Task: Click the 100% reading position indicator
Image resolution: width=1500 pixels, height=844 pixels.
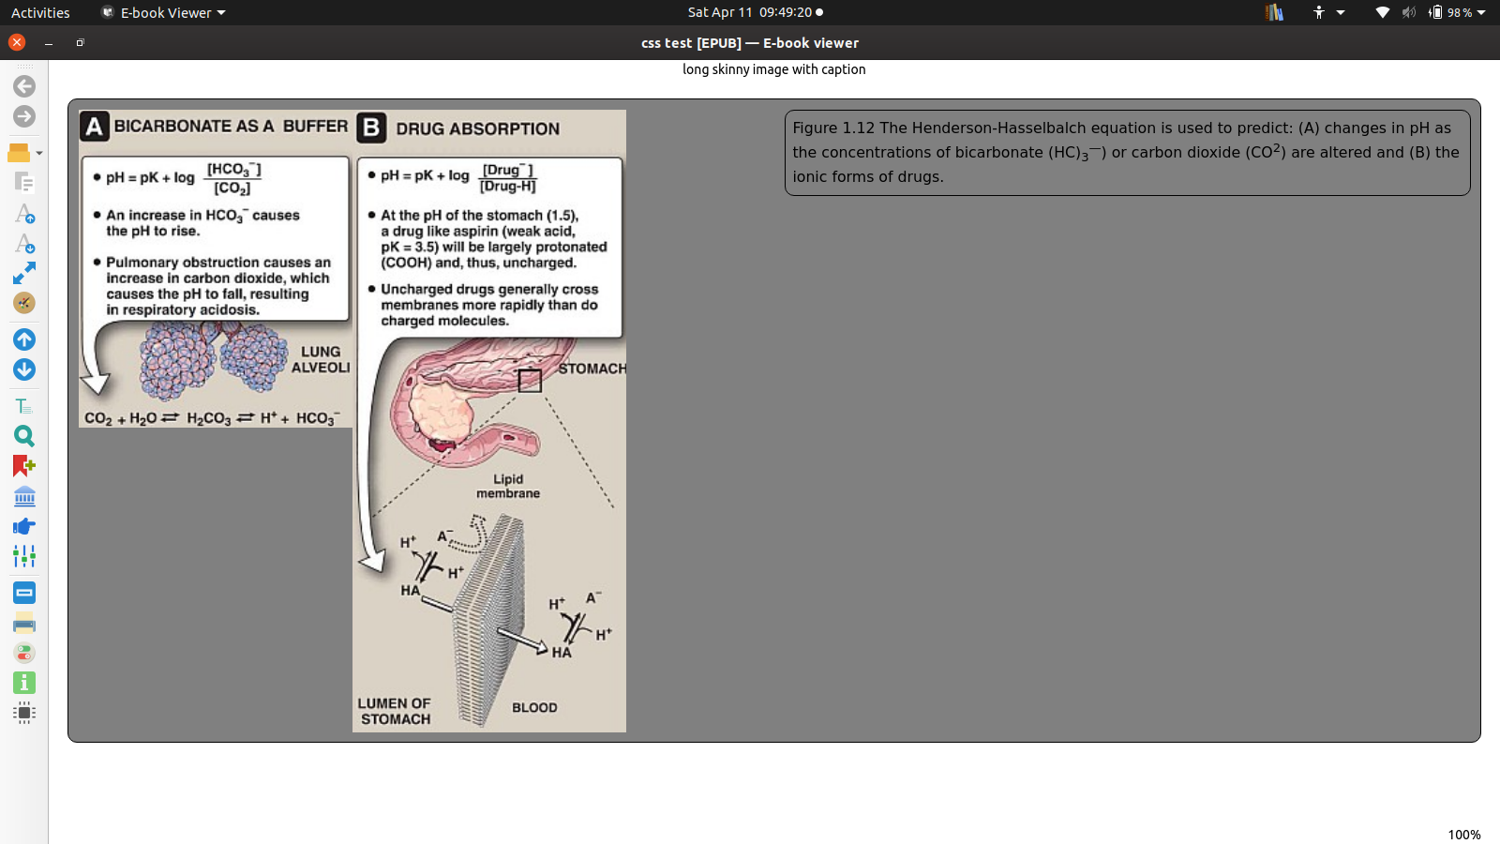Action: tap(1464, 835)
